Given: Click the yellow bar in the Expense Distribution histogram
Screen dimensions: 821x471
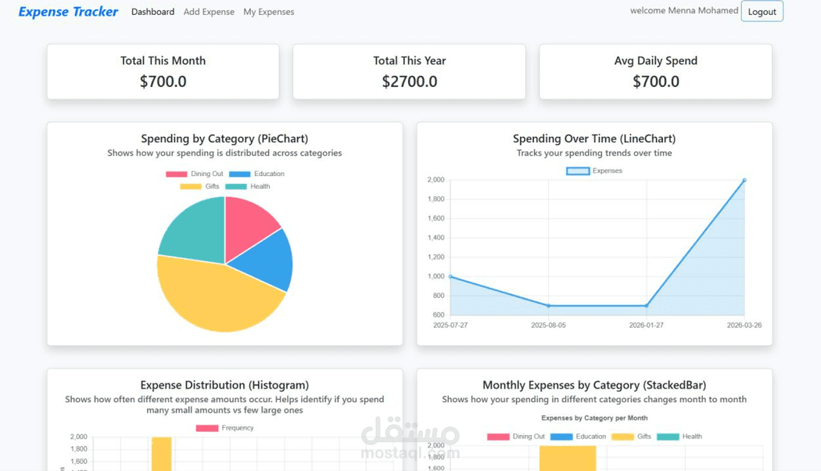Looking at the screenshot, I should (162, 454).
